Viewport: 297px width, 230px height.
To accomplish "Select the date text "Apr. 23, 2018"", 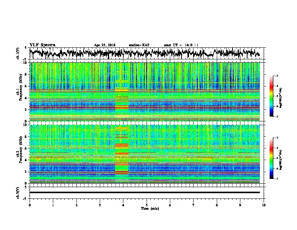I will 105,45.
